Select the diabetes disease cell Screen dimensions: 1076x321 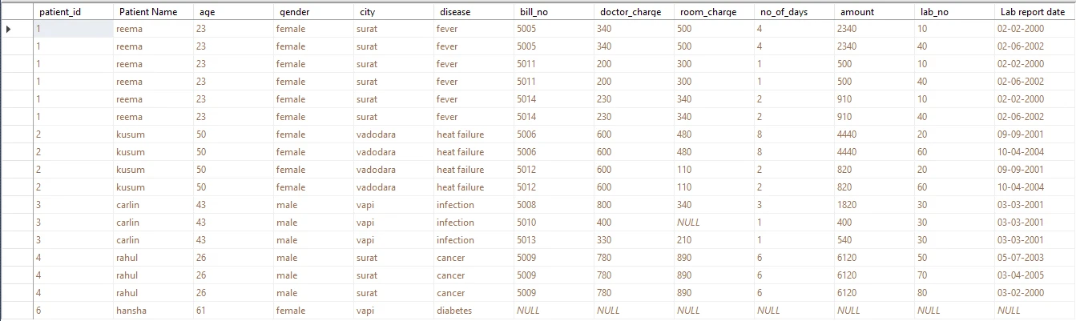(x=454, y=311)
